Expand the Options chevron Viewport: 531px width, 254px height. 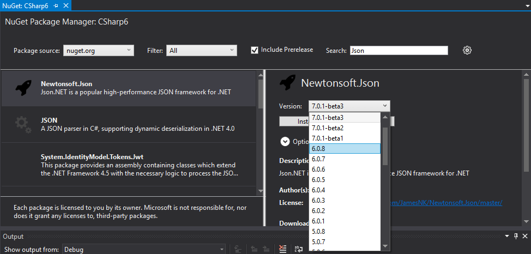click(285, 142)
